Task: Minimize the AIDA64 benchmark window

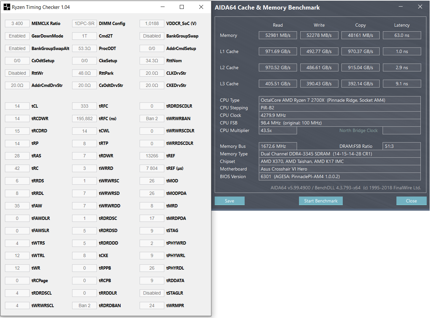Action: 401,7
